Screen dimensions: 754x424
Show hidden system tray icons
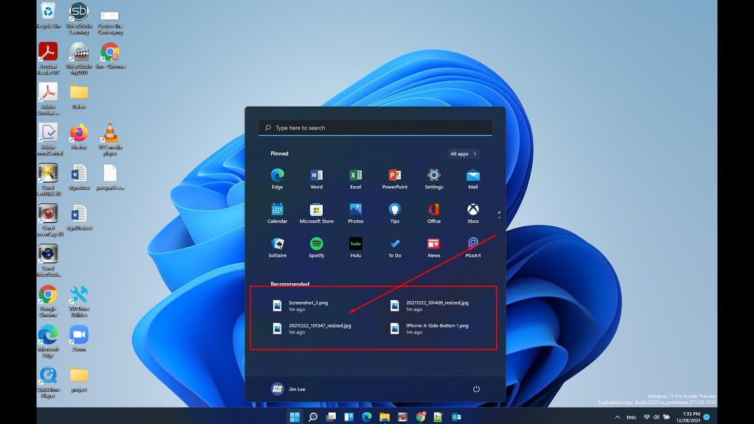tap(617, 417)
